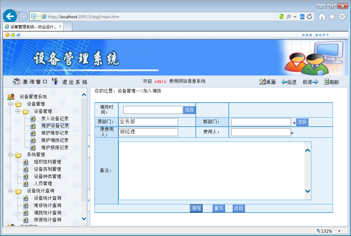Click the 保存 save button
The height and width of the screenshot is (236, 351).
(196, 208)
